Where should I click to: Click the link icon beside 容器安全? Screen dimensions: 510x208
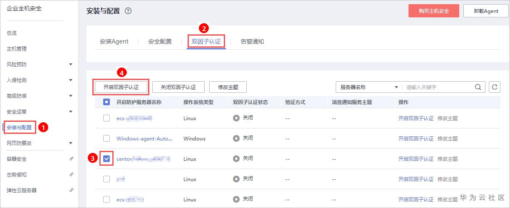pyautogui.click(x=71, y=159)
